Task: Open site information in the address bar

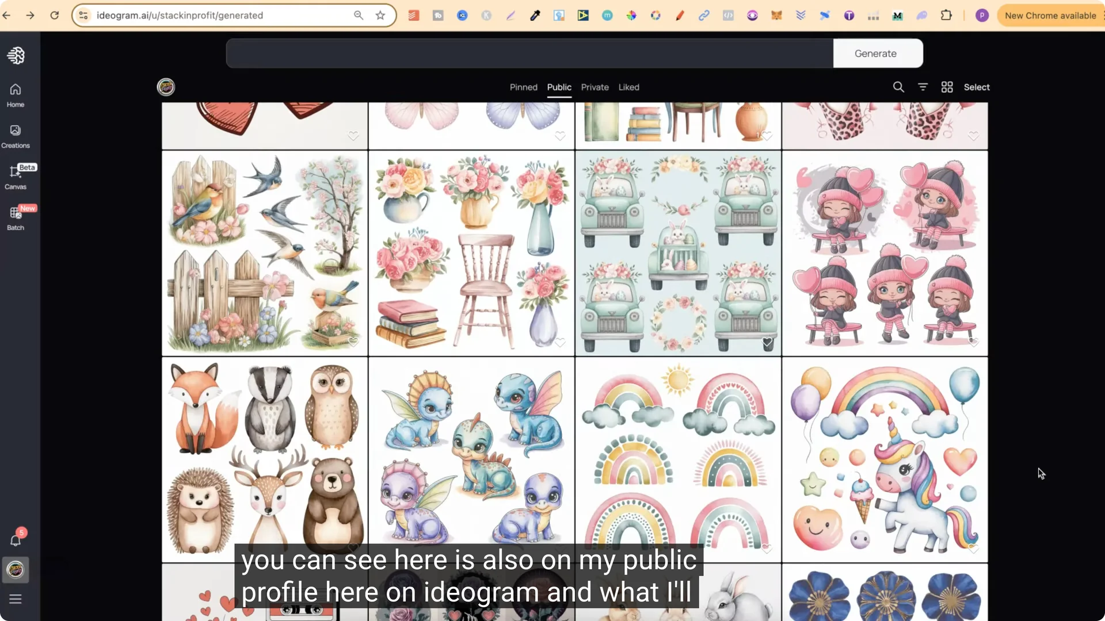Action: tap(83, 16)
